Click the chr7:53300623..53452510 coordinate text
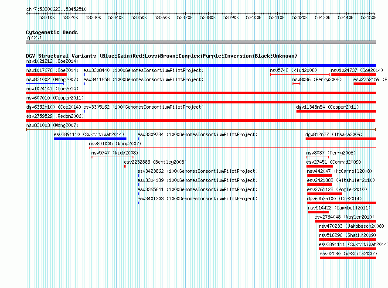388x288 pixels. tap(56, 9)
